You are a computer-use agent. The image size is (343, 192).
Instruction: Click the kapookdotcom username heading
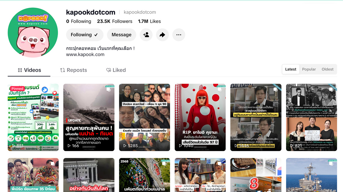click(x=91, y=12)
